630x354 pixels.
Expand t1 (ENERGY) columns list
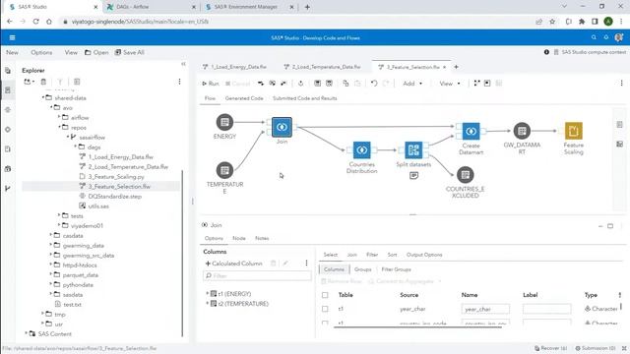click(208, 294)
